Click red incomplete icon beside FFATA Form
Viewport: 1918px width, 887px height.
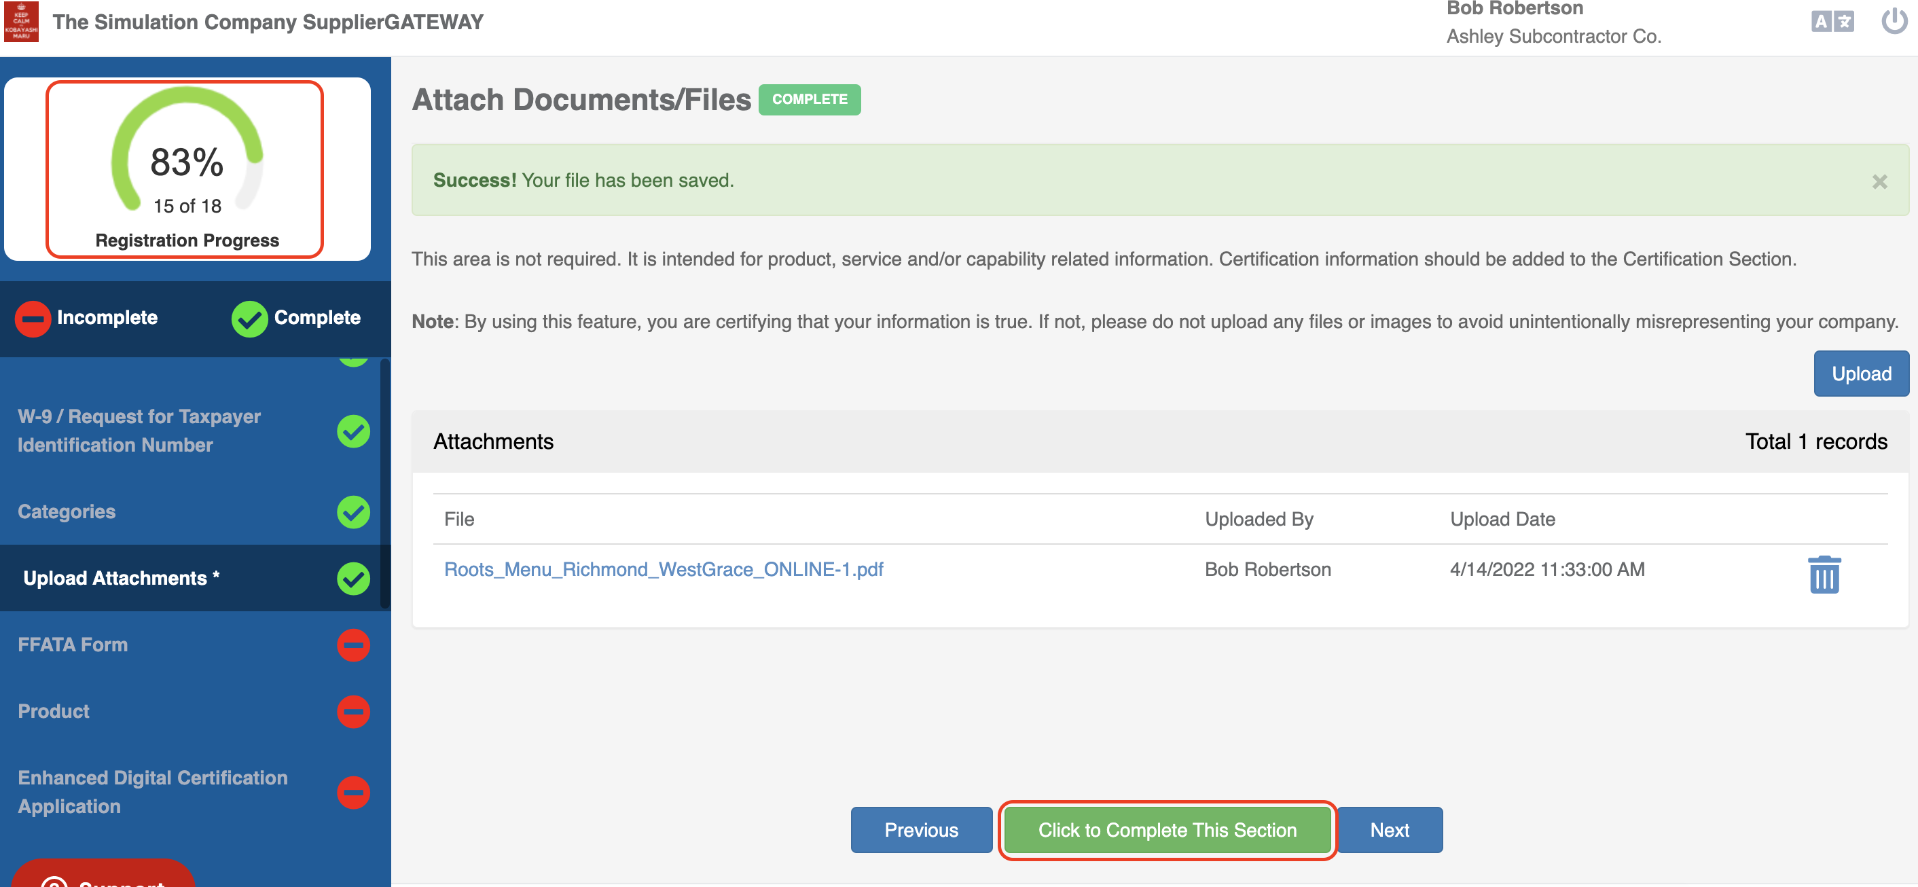click(x=353, y=645)
